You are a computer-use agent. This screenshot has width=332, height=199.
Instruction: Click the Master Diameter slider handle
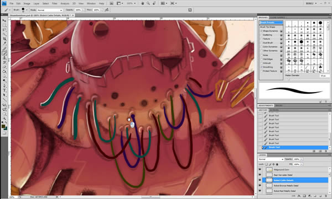coord(288,79)
